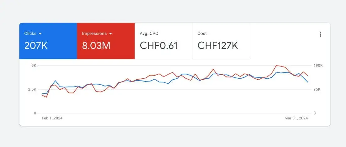Viewport: 346px width, 147px height.
Task: Select the blue Clicks metric card
Action: point(48,41)
